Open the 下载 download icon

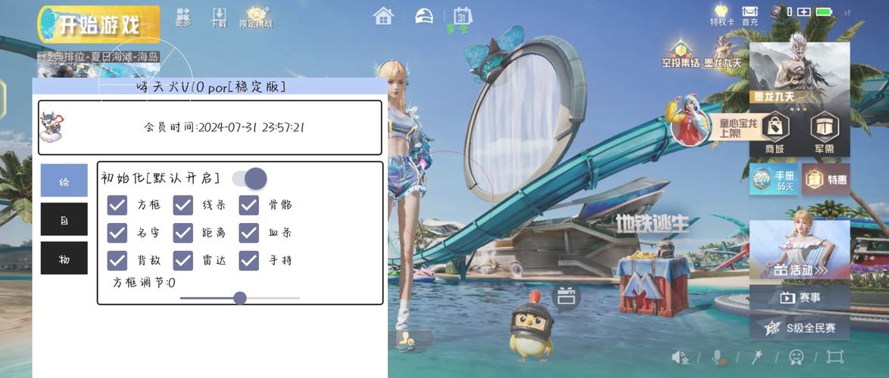point(220,17)
